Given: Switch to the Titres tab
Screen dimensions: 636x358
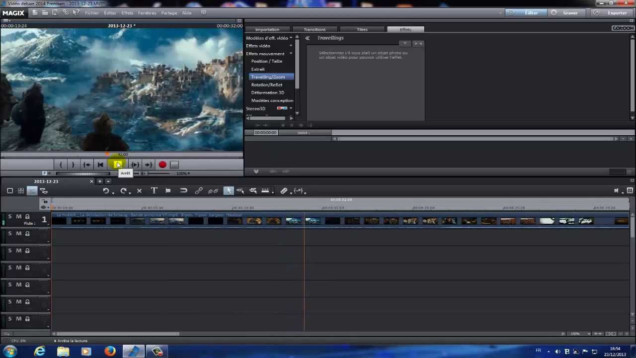Looking at the screenshot, I should pos(362,29).
